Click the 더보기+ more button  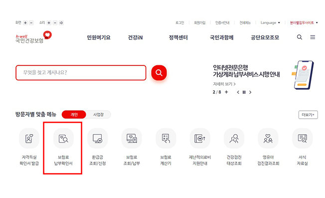pyautogui.click(x=308, y=115)
